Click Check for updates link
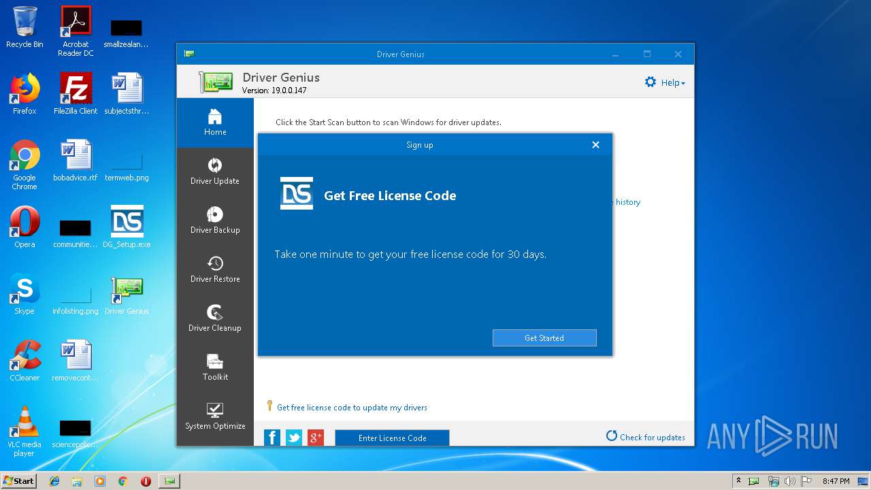This screenshot has width=871, height=490. 652,437
